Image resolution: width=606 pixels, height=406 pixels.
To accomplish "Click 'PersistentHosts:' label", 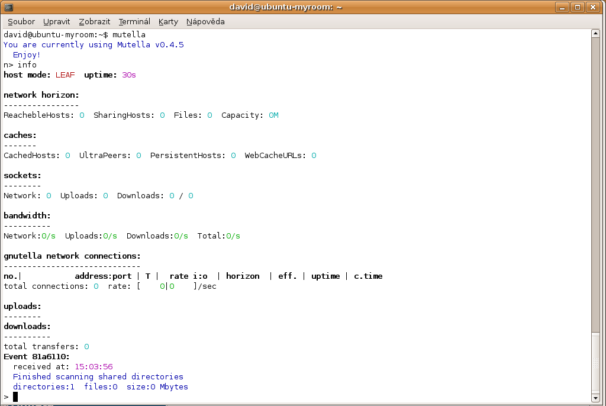I will [x=188, y=156].
